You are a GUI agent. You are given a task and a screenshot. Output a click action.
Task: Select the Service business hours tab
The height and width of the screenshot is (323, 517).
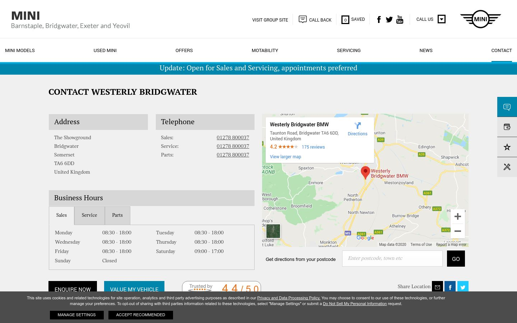(89, 215)
